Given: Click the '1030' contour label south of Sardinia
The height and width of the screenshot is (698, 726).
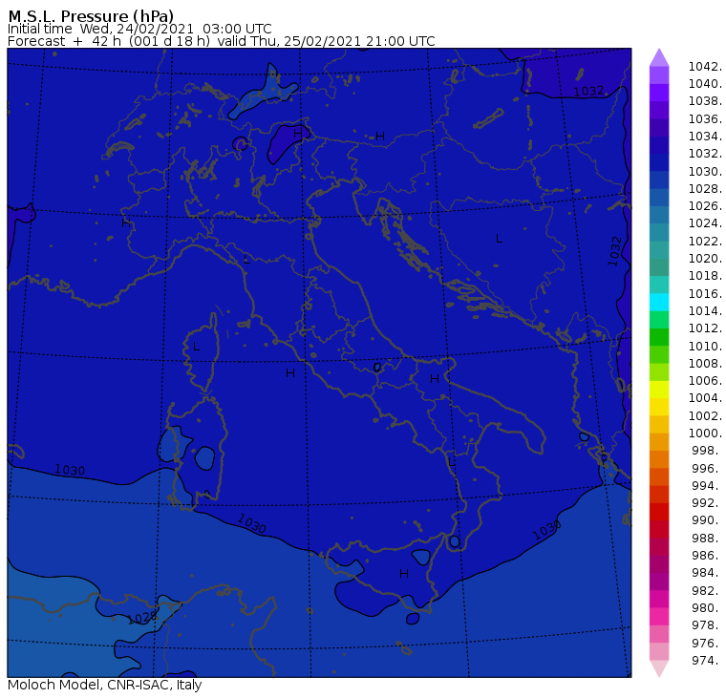Looking at the screenshot, I should point(251,523).
